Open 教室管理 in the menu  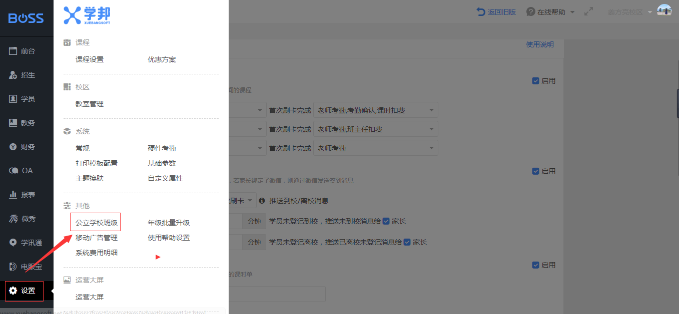(x=90, y=104)
